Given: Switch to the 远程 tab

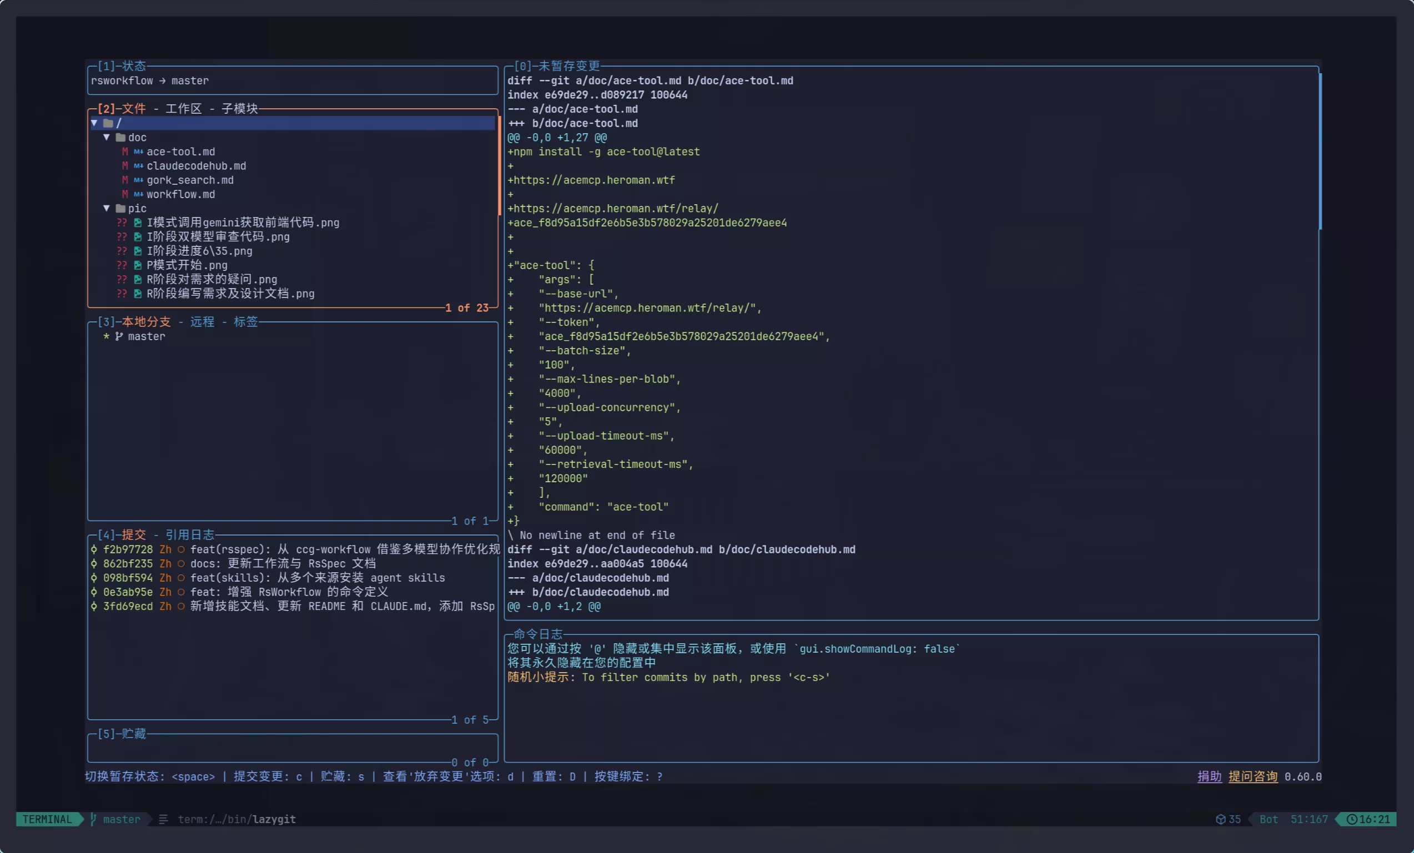Looking at the screenshot, I should 202,322.
